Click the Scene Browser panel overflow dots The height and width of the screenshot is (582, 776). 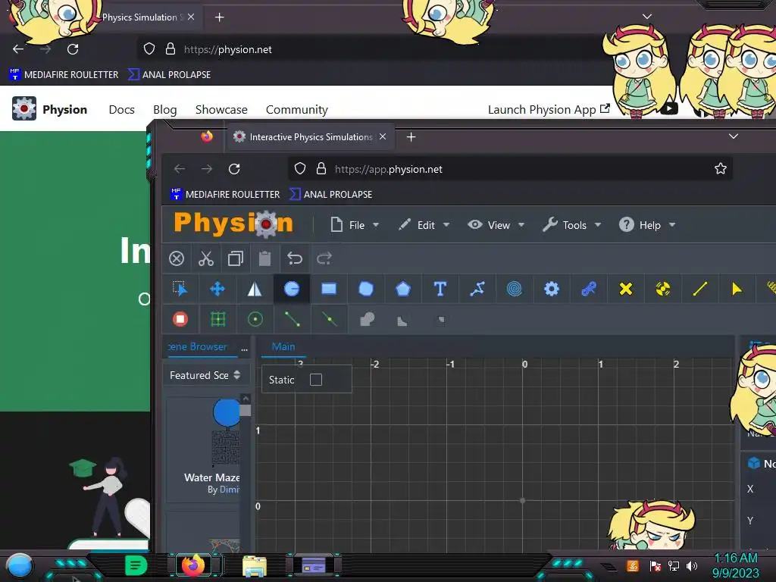pyautogui.click(x=244, y=349)
